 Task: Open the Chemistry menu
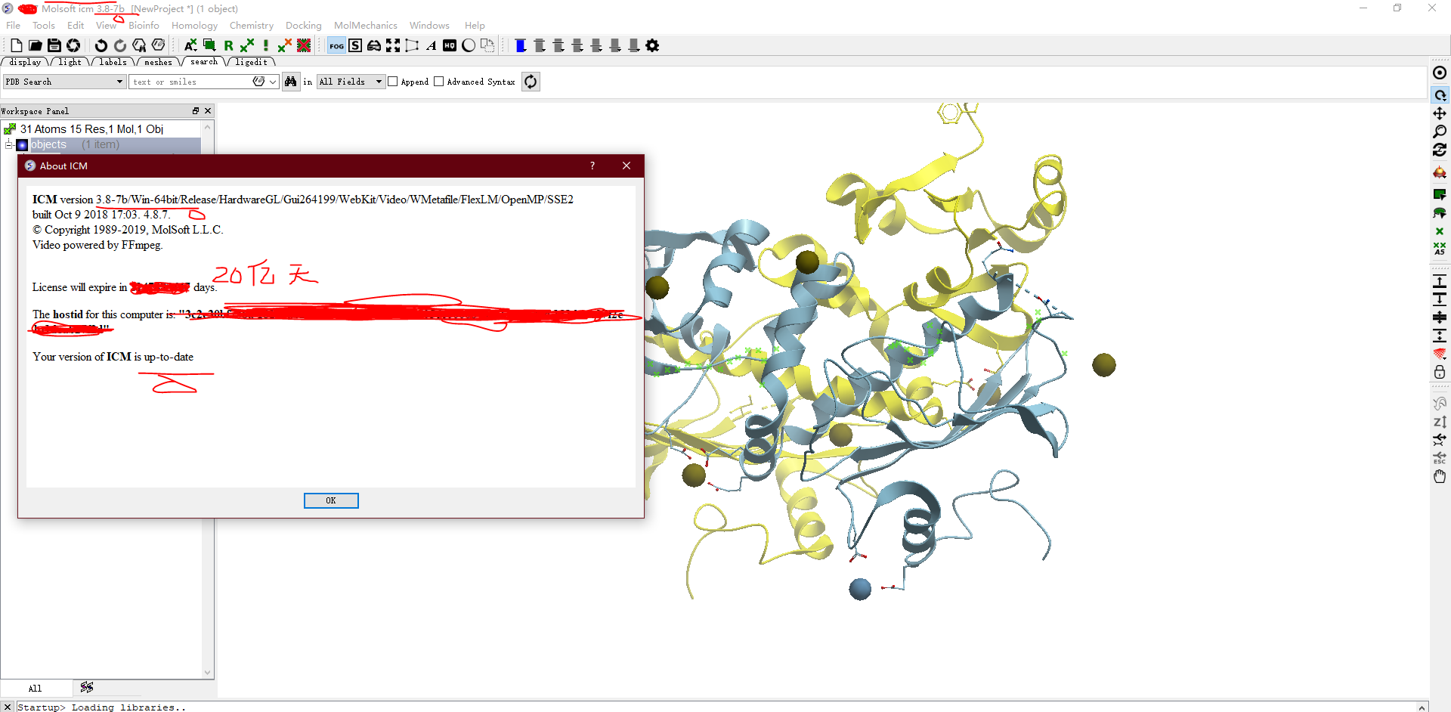252,26
